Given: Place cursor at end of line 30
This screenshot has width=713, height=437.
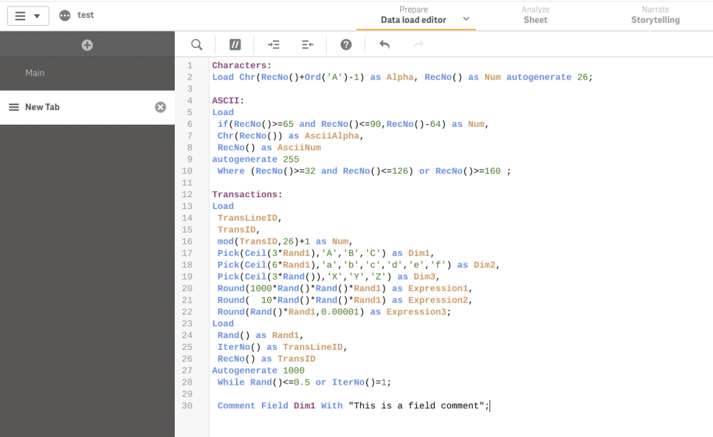Looking at the screenshot, I should [490, 406].
